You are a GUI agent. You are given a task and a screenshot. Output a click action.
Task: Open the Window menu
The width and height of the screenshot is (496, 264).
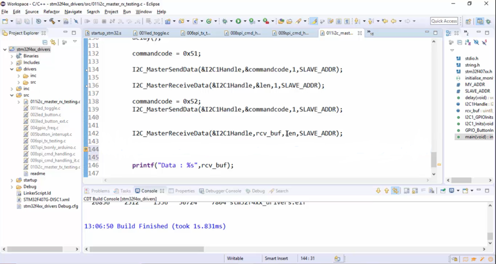[x=143, y=12]
